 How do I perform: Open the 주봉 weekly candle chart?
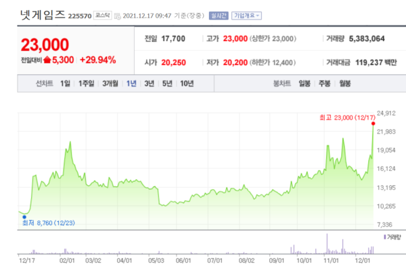324,84
